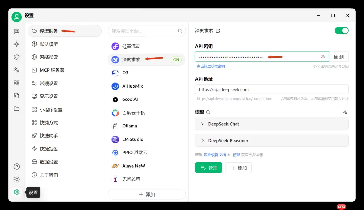
Task: Open the painting palette icon in sidebar
Action: (17, 57)
